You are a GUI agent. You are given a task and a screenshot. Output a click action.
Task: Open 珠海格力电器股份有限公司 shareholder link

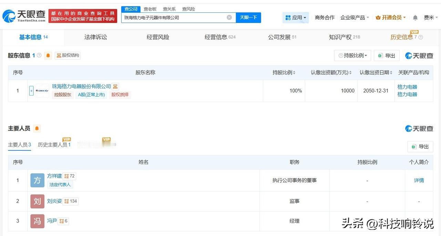81,86
